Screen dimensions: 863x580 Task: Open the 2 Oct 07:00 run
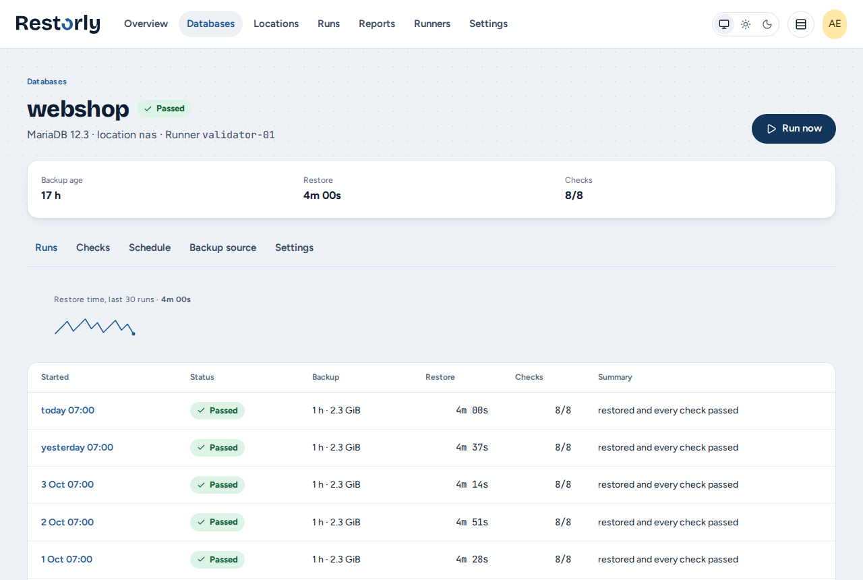tap(67, 522)
